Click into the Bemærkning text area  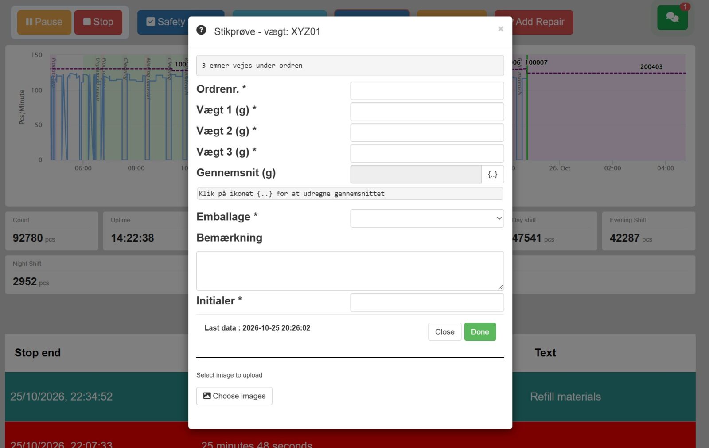pyautogui.click(x=350, y=271)
